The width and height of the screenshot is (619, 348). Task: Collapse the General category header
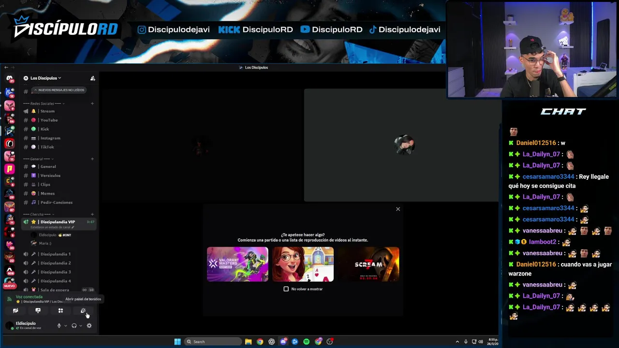39,159
